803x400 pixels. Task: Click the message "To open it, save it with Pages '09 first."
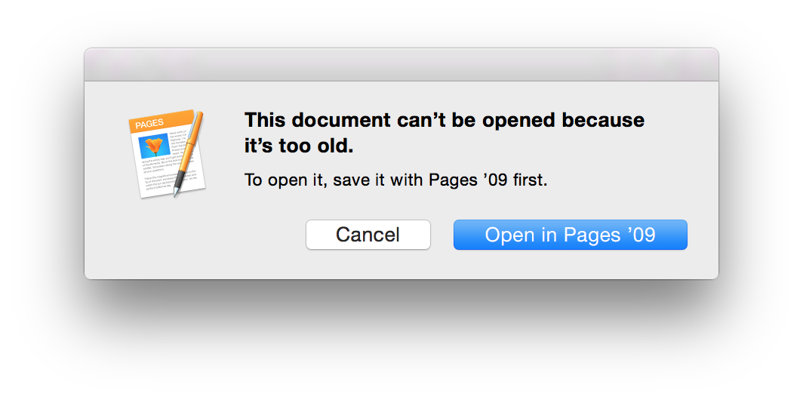click(396, 180)
